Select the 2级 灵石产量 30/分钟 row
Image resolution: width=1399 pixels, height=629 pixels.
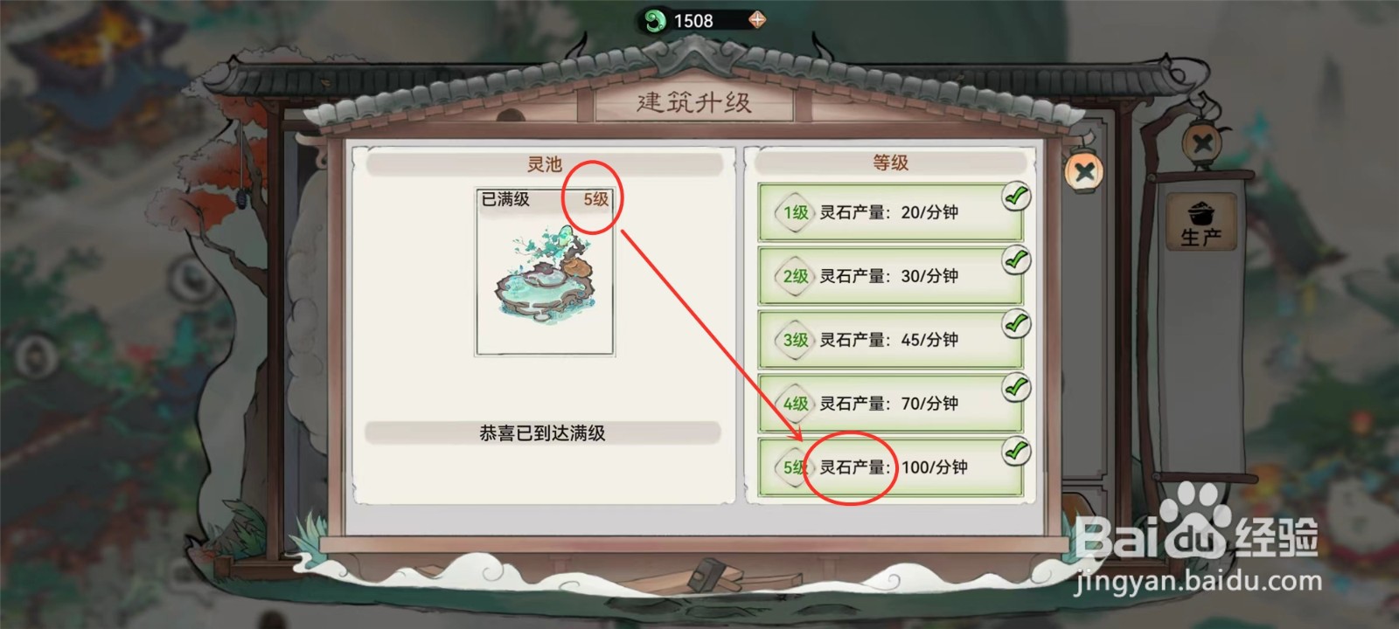pyautogui.click(x=890, y=276)
